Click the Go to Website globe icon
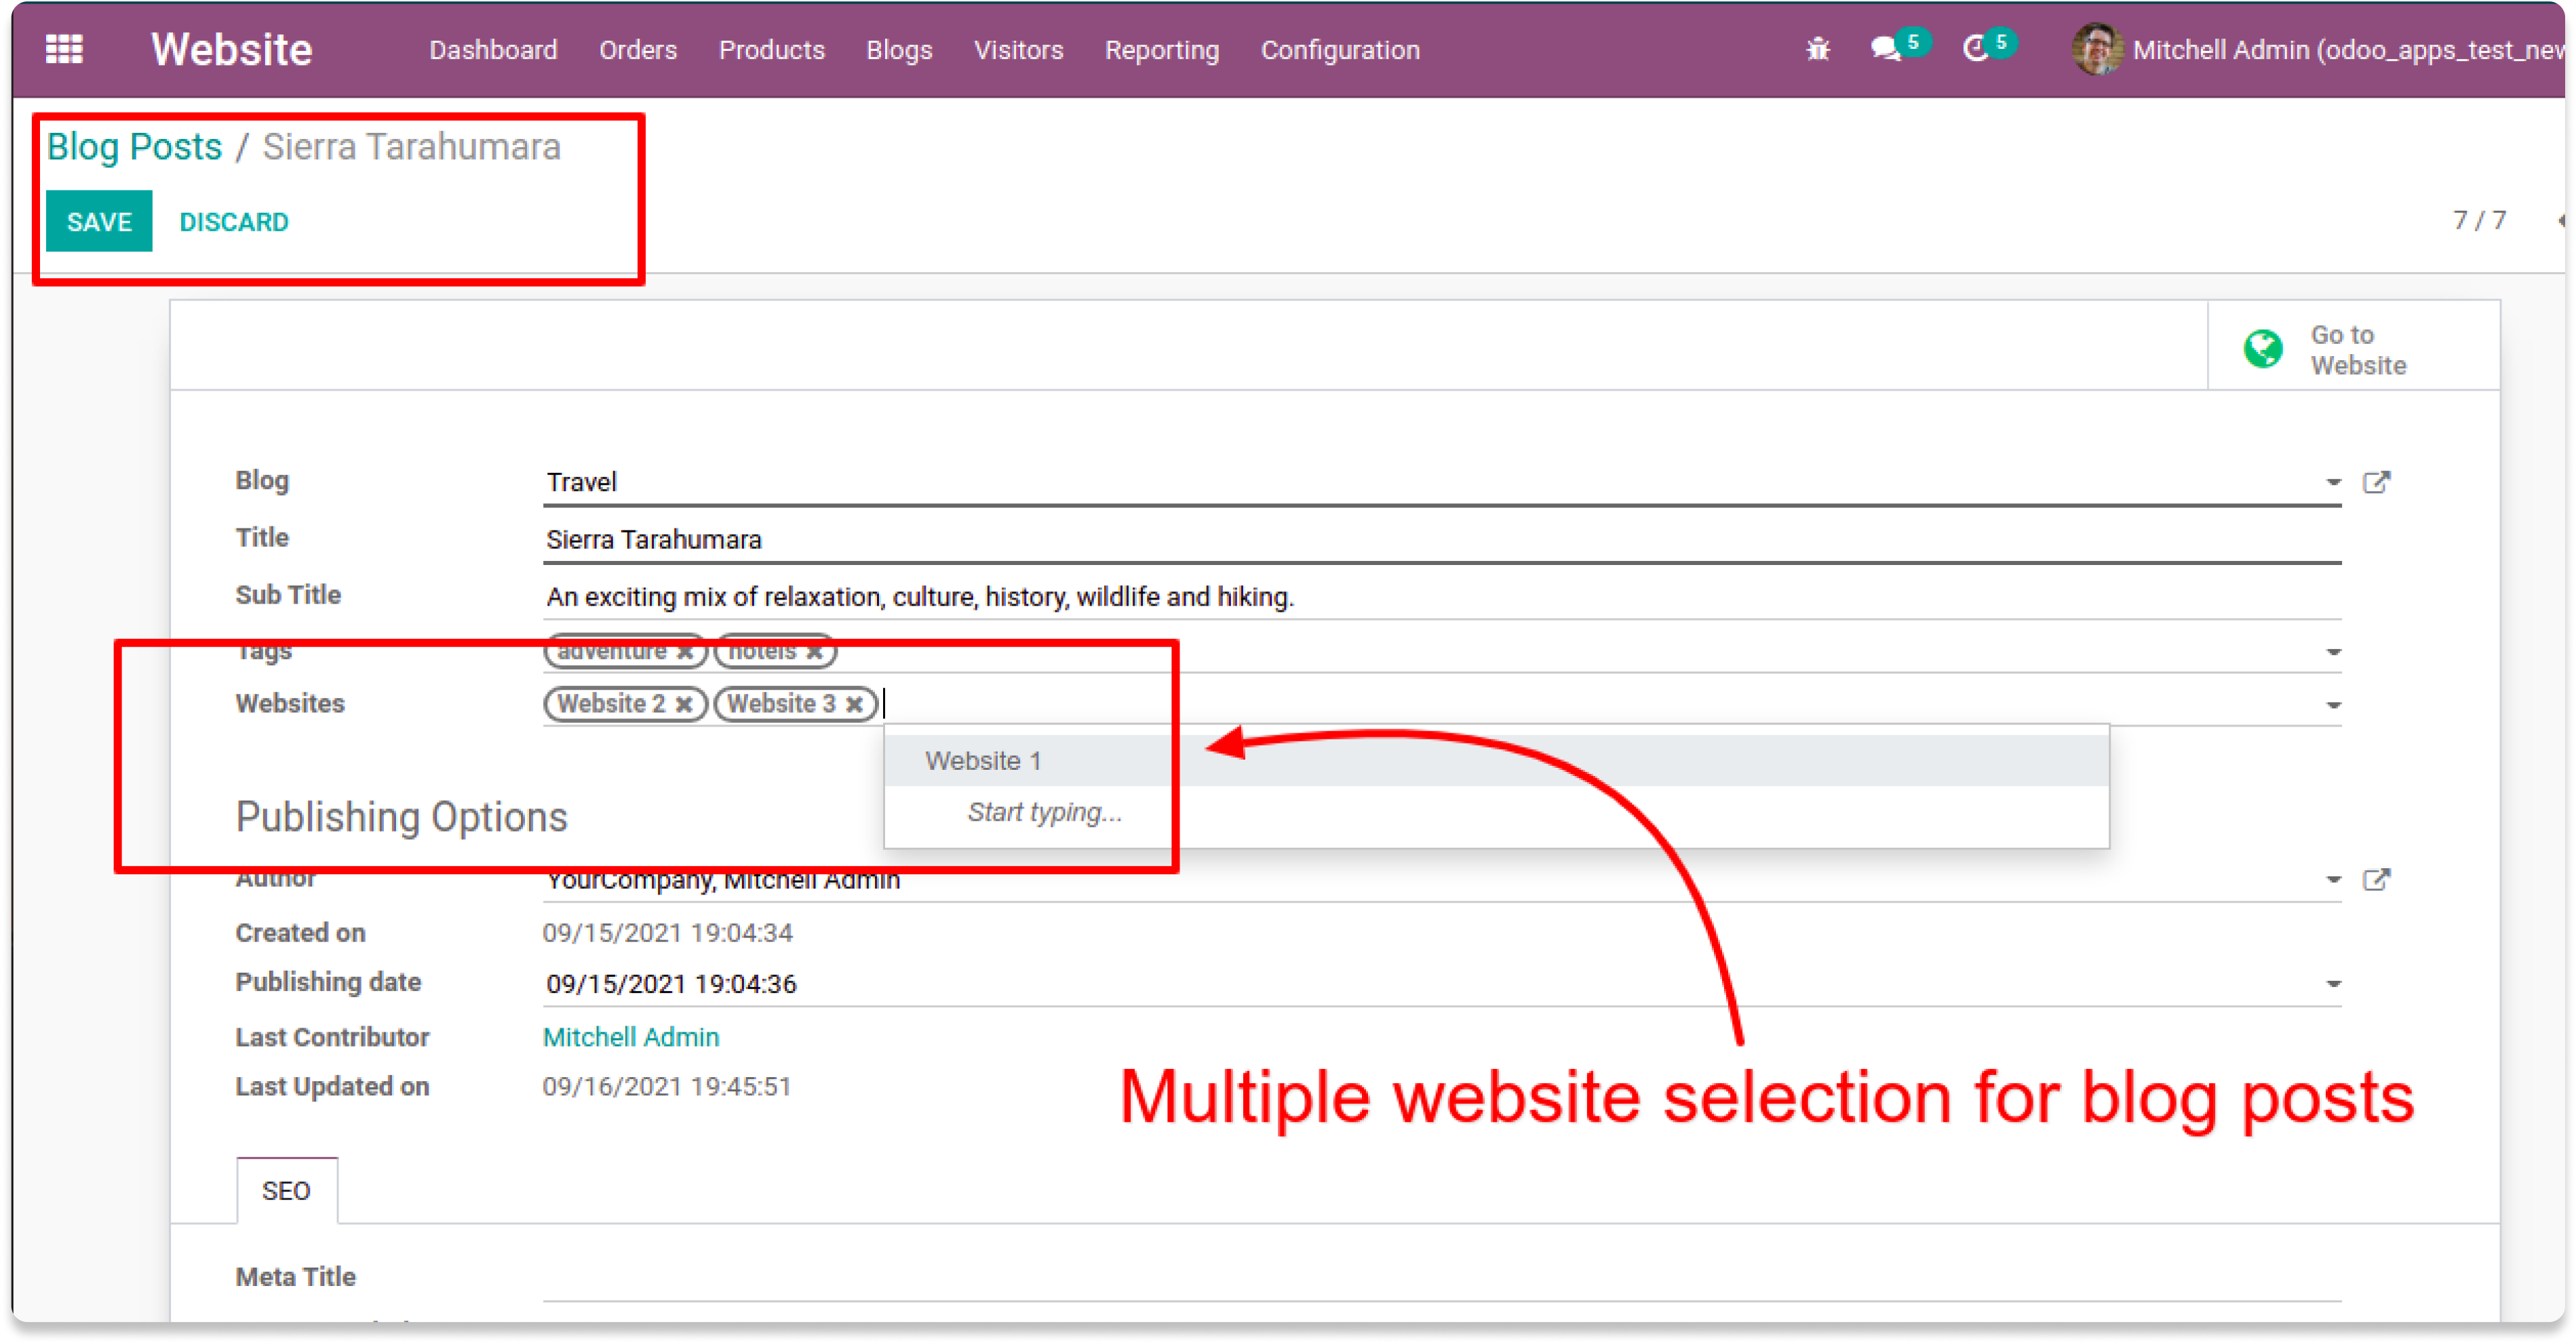This screenshot has width=2576, height=1343. point(2263,349)
